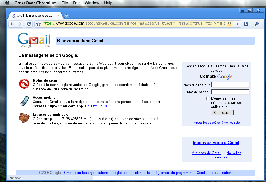Follow the En savoir plus link
The image size is (266, 182).
[96, 106]
